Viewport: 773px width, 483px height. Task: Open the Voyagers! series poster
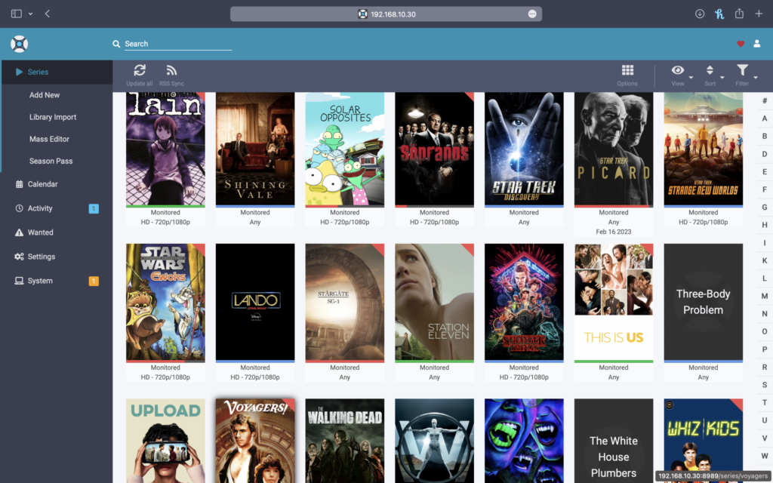[255, 441]
